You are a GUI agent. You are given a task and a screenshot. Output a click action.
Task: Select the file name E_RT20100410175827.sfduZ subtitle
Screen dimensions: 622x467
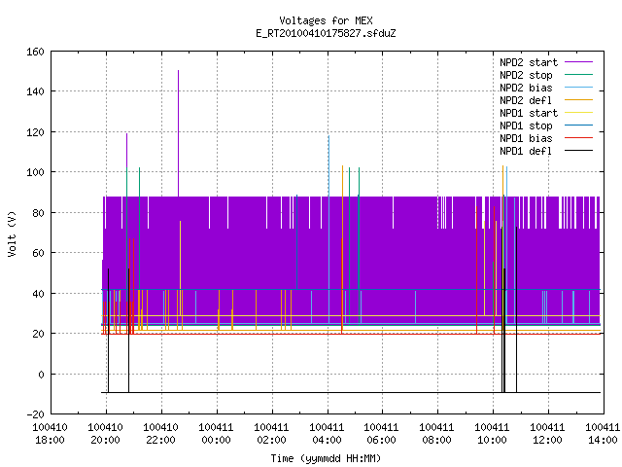click(x=326, y=33)
